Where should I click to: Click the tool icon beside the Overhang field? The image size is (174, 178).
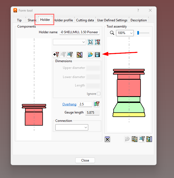point(96,104)
